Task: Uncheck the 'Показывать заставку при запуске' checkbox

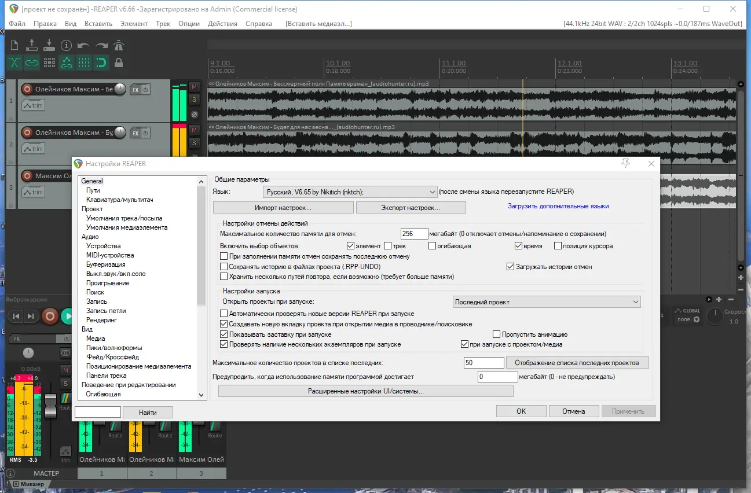Action: pyautogui.click(x=224, y=334)
